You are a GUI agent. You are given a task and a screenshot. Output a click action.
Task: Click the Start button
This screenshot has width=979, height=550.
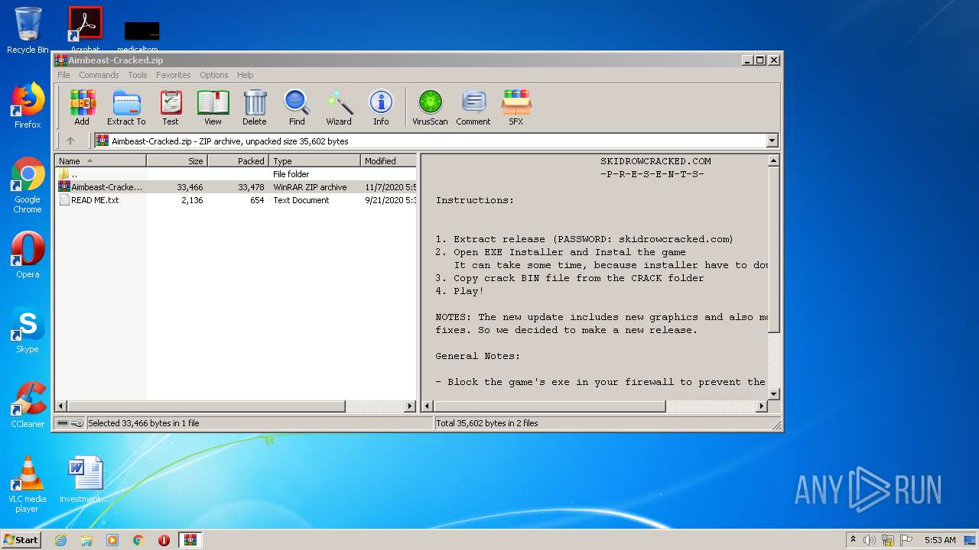[x=21, y=540]
